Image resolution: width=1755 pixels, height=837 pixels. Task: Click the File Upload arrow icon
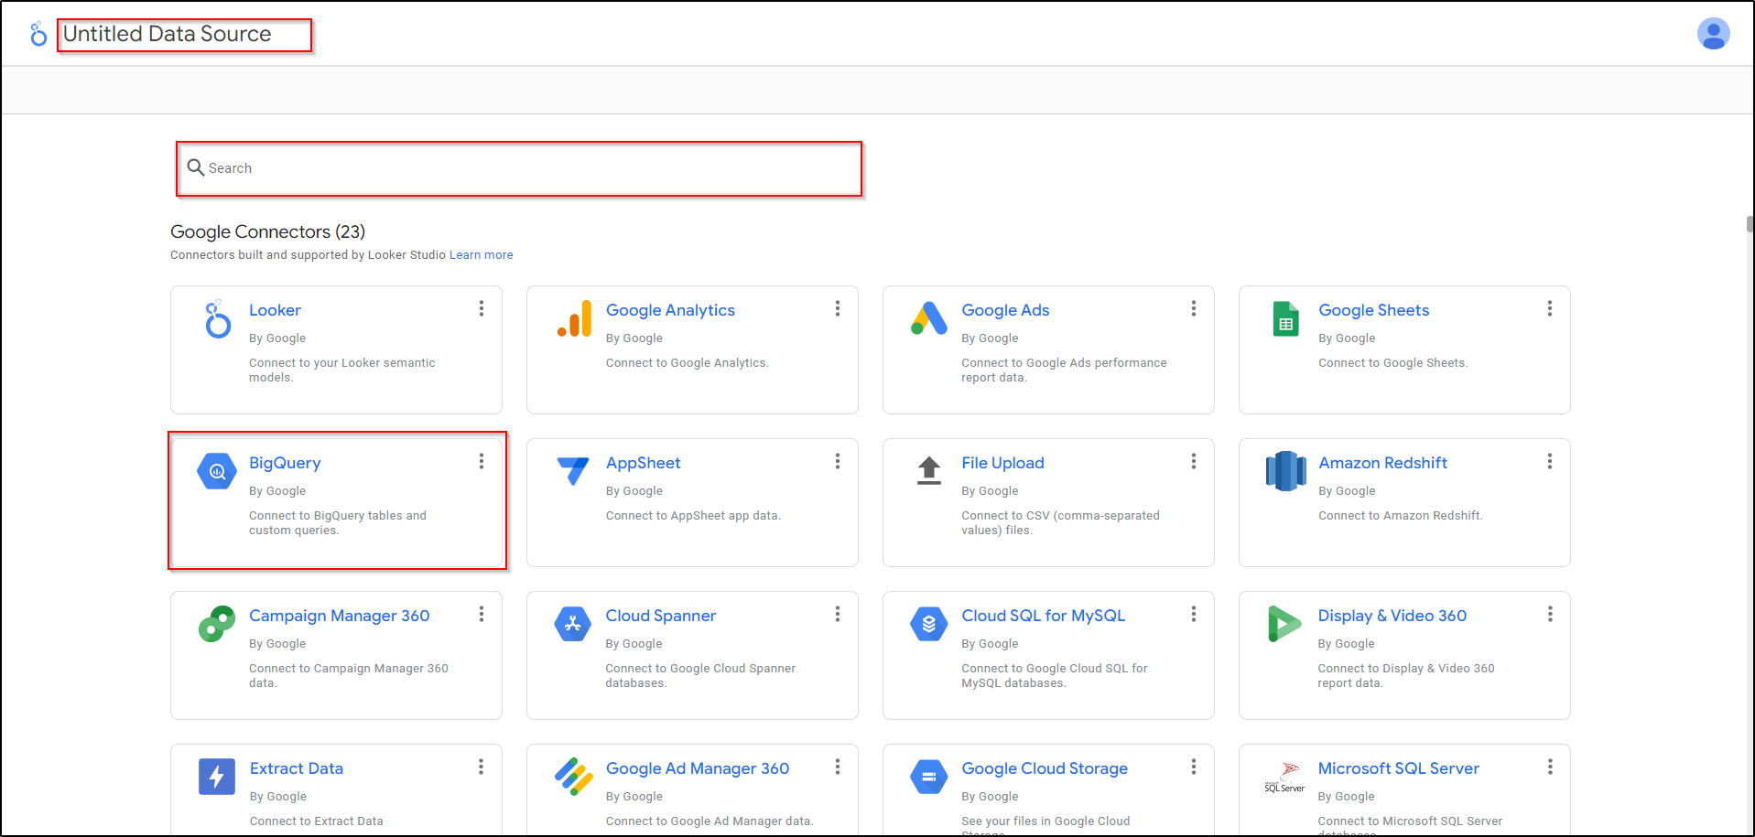929,470
